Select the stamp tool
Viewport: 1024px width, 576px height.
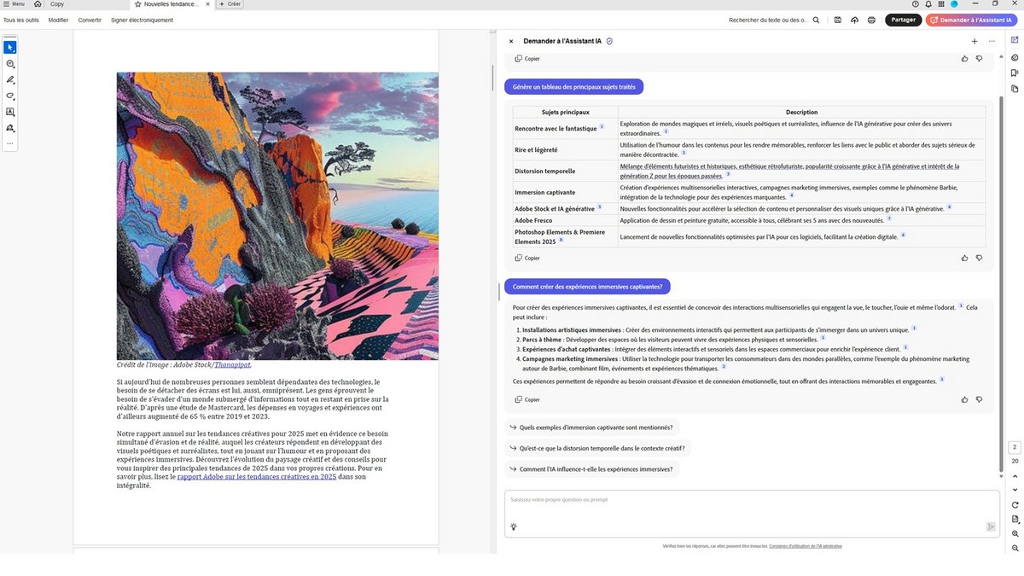[10, 127]
